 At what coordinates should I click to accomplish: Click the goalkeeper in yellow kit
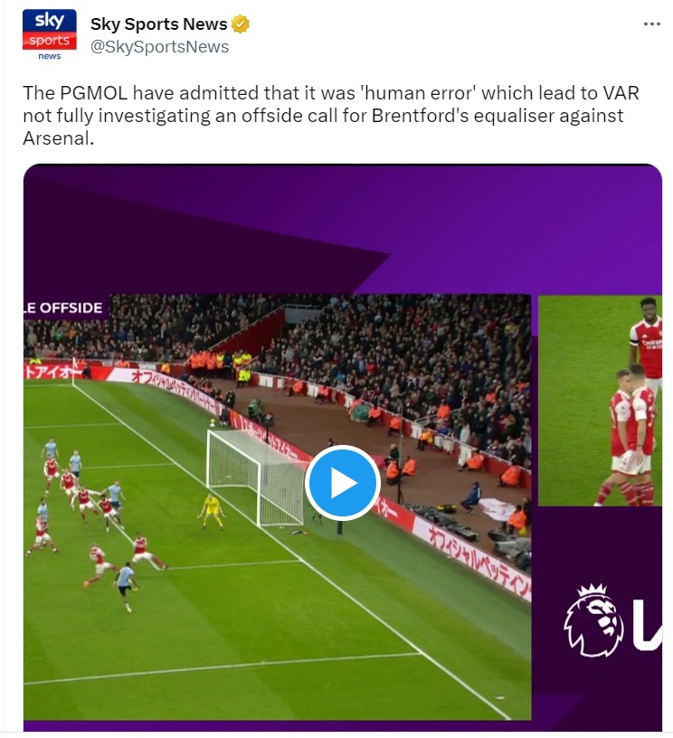coord(211,511)
